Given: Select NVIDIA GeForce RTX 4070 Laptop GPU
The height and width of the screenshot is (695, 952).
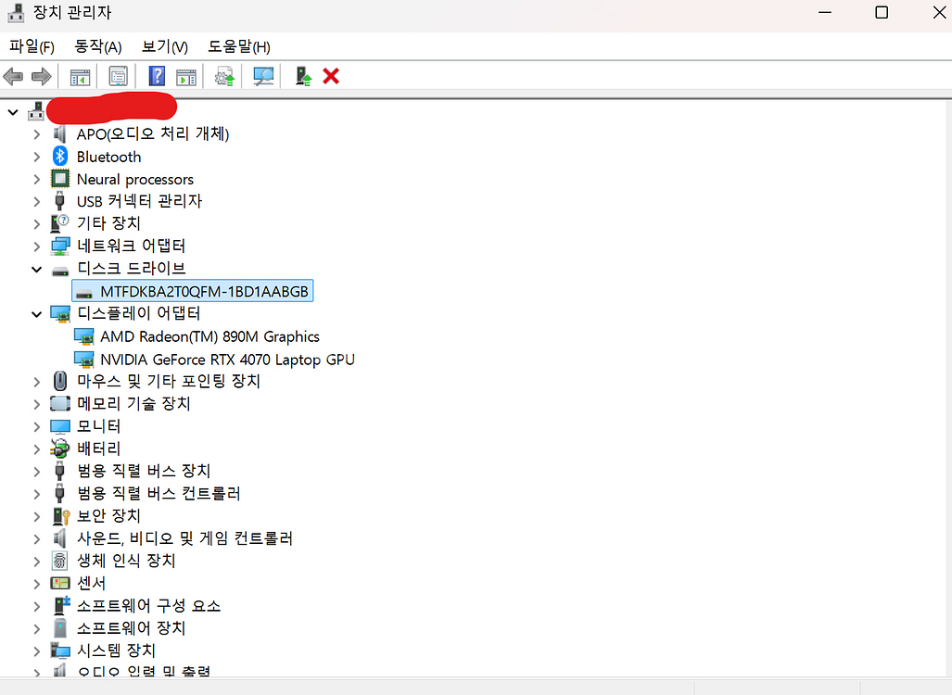Looking at the screenshot, I should click(x=227, y=360).
